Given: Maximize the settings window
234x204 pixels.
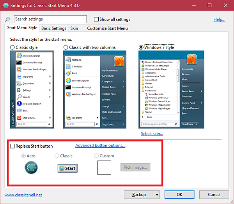Looking at the screenshot, I should tap(209, 5).
